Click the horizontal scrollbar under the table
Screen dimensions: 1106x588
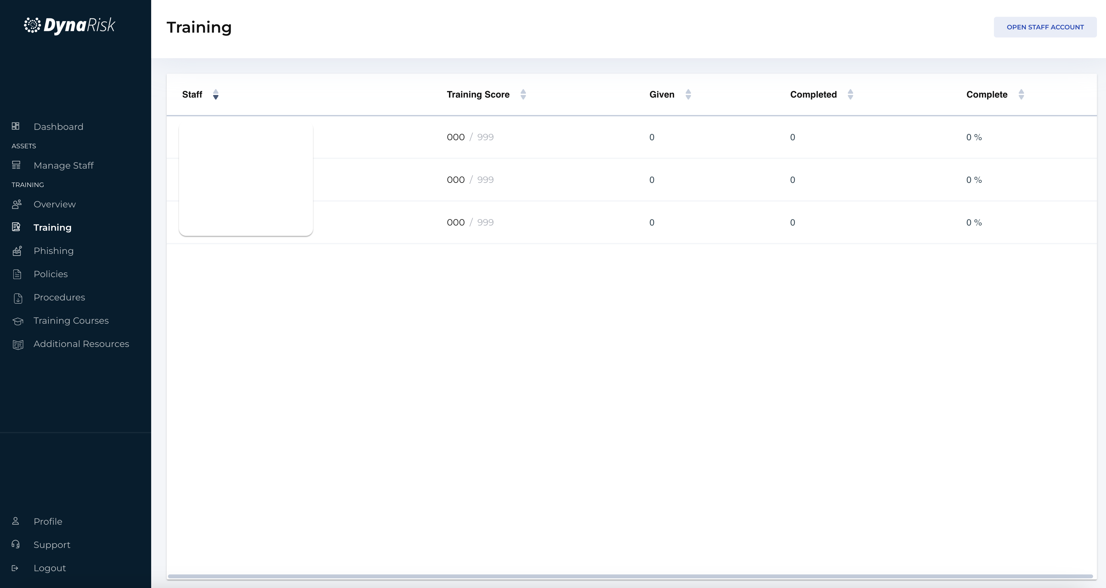pyautogui.click(x=630, y=576)
